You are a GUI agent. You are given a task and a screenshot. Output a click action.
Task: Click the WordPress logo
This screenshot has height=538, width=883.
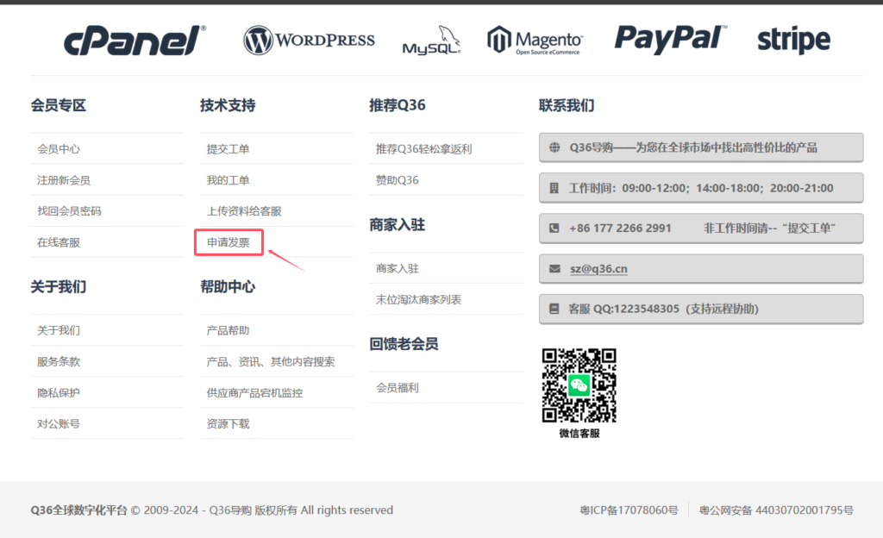[309, 40]
